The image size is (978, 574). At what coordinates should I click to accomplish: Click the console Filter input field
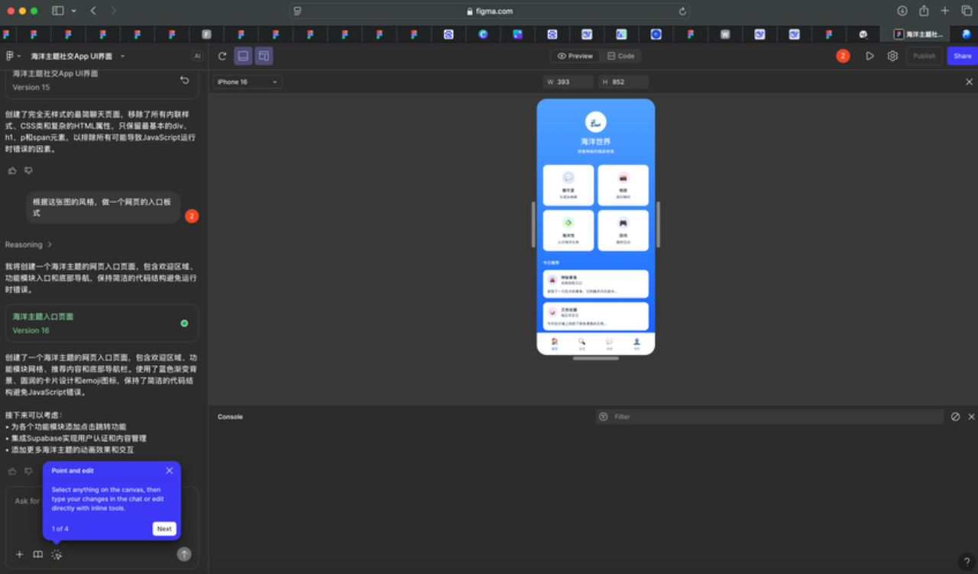coord(772,417)
